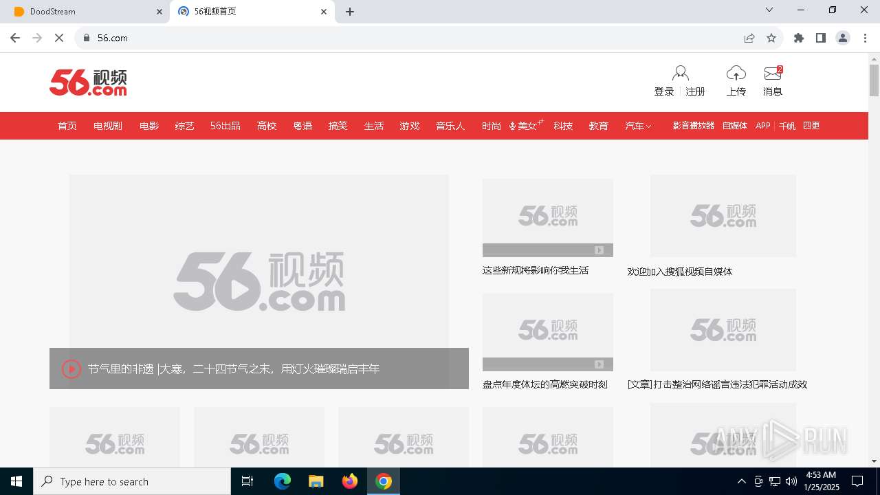Open thumbnail above 欢迎加入搜狐视频自媒体
The image size is (880, 495).
point(723,216)
